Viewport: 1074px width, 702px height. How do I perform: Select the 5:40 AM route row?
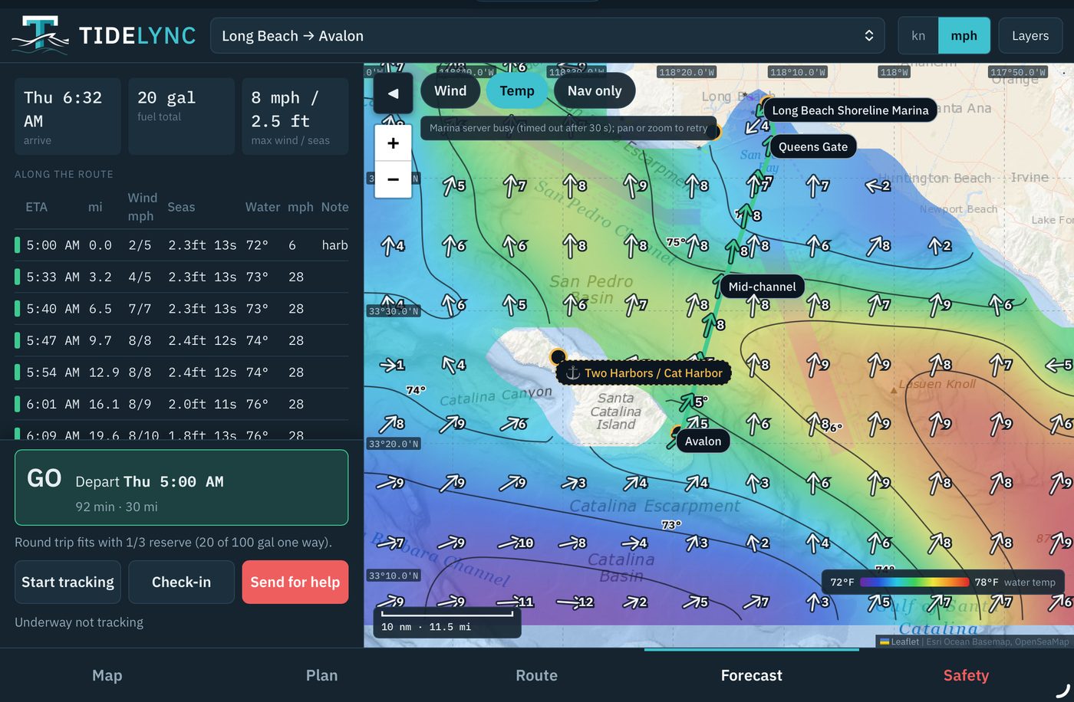182,309
